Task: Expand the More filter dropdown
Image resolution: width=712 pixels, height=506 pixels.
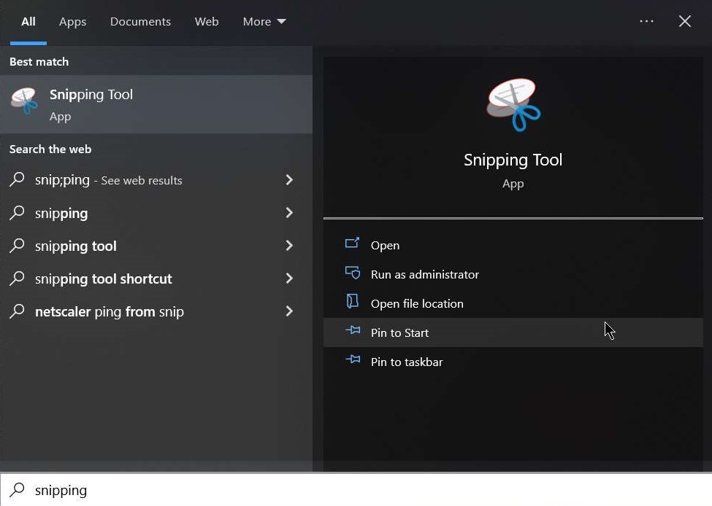Action: click(264, 22)
